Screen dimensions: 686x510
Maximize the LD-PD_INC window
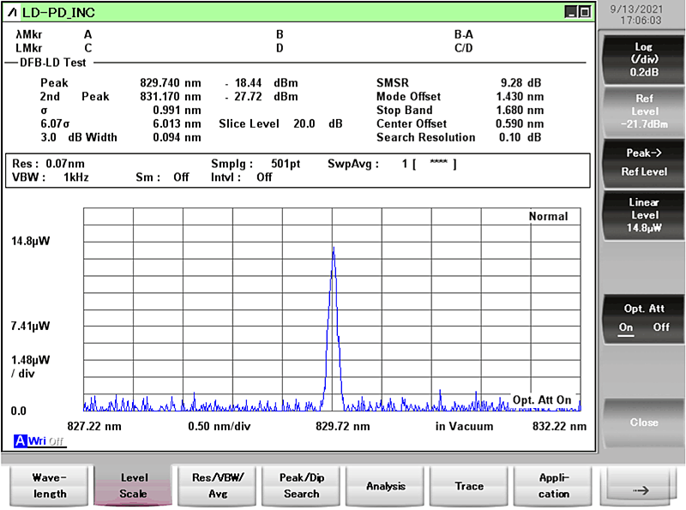pos(585,12)
